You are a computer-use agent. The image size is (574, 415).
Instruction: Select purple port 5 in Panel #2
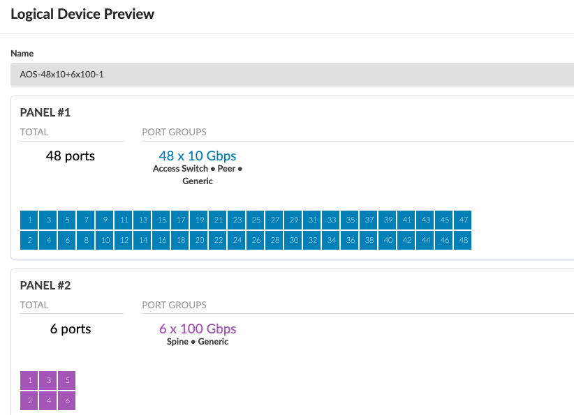(67, 380)
